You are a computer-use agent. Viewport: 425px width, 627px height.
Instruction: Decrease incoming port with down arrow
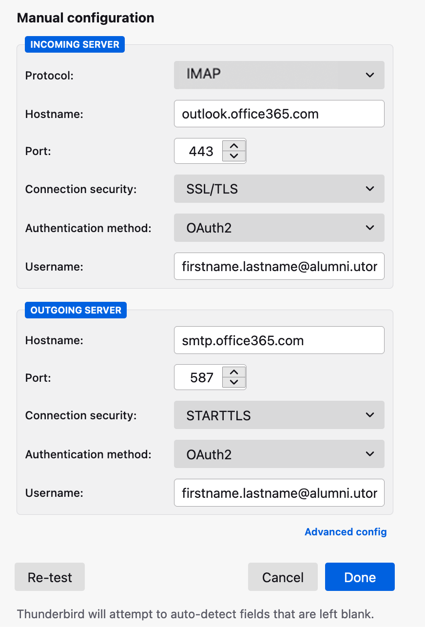click(234, 156)
